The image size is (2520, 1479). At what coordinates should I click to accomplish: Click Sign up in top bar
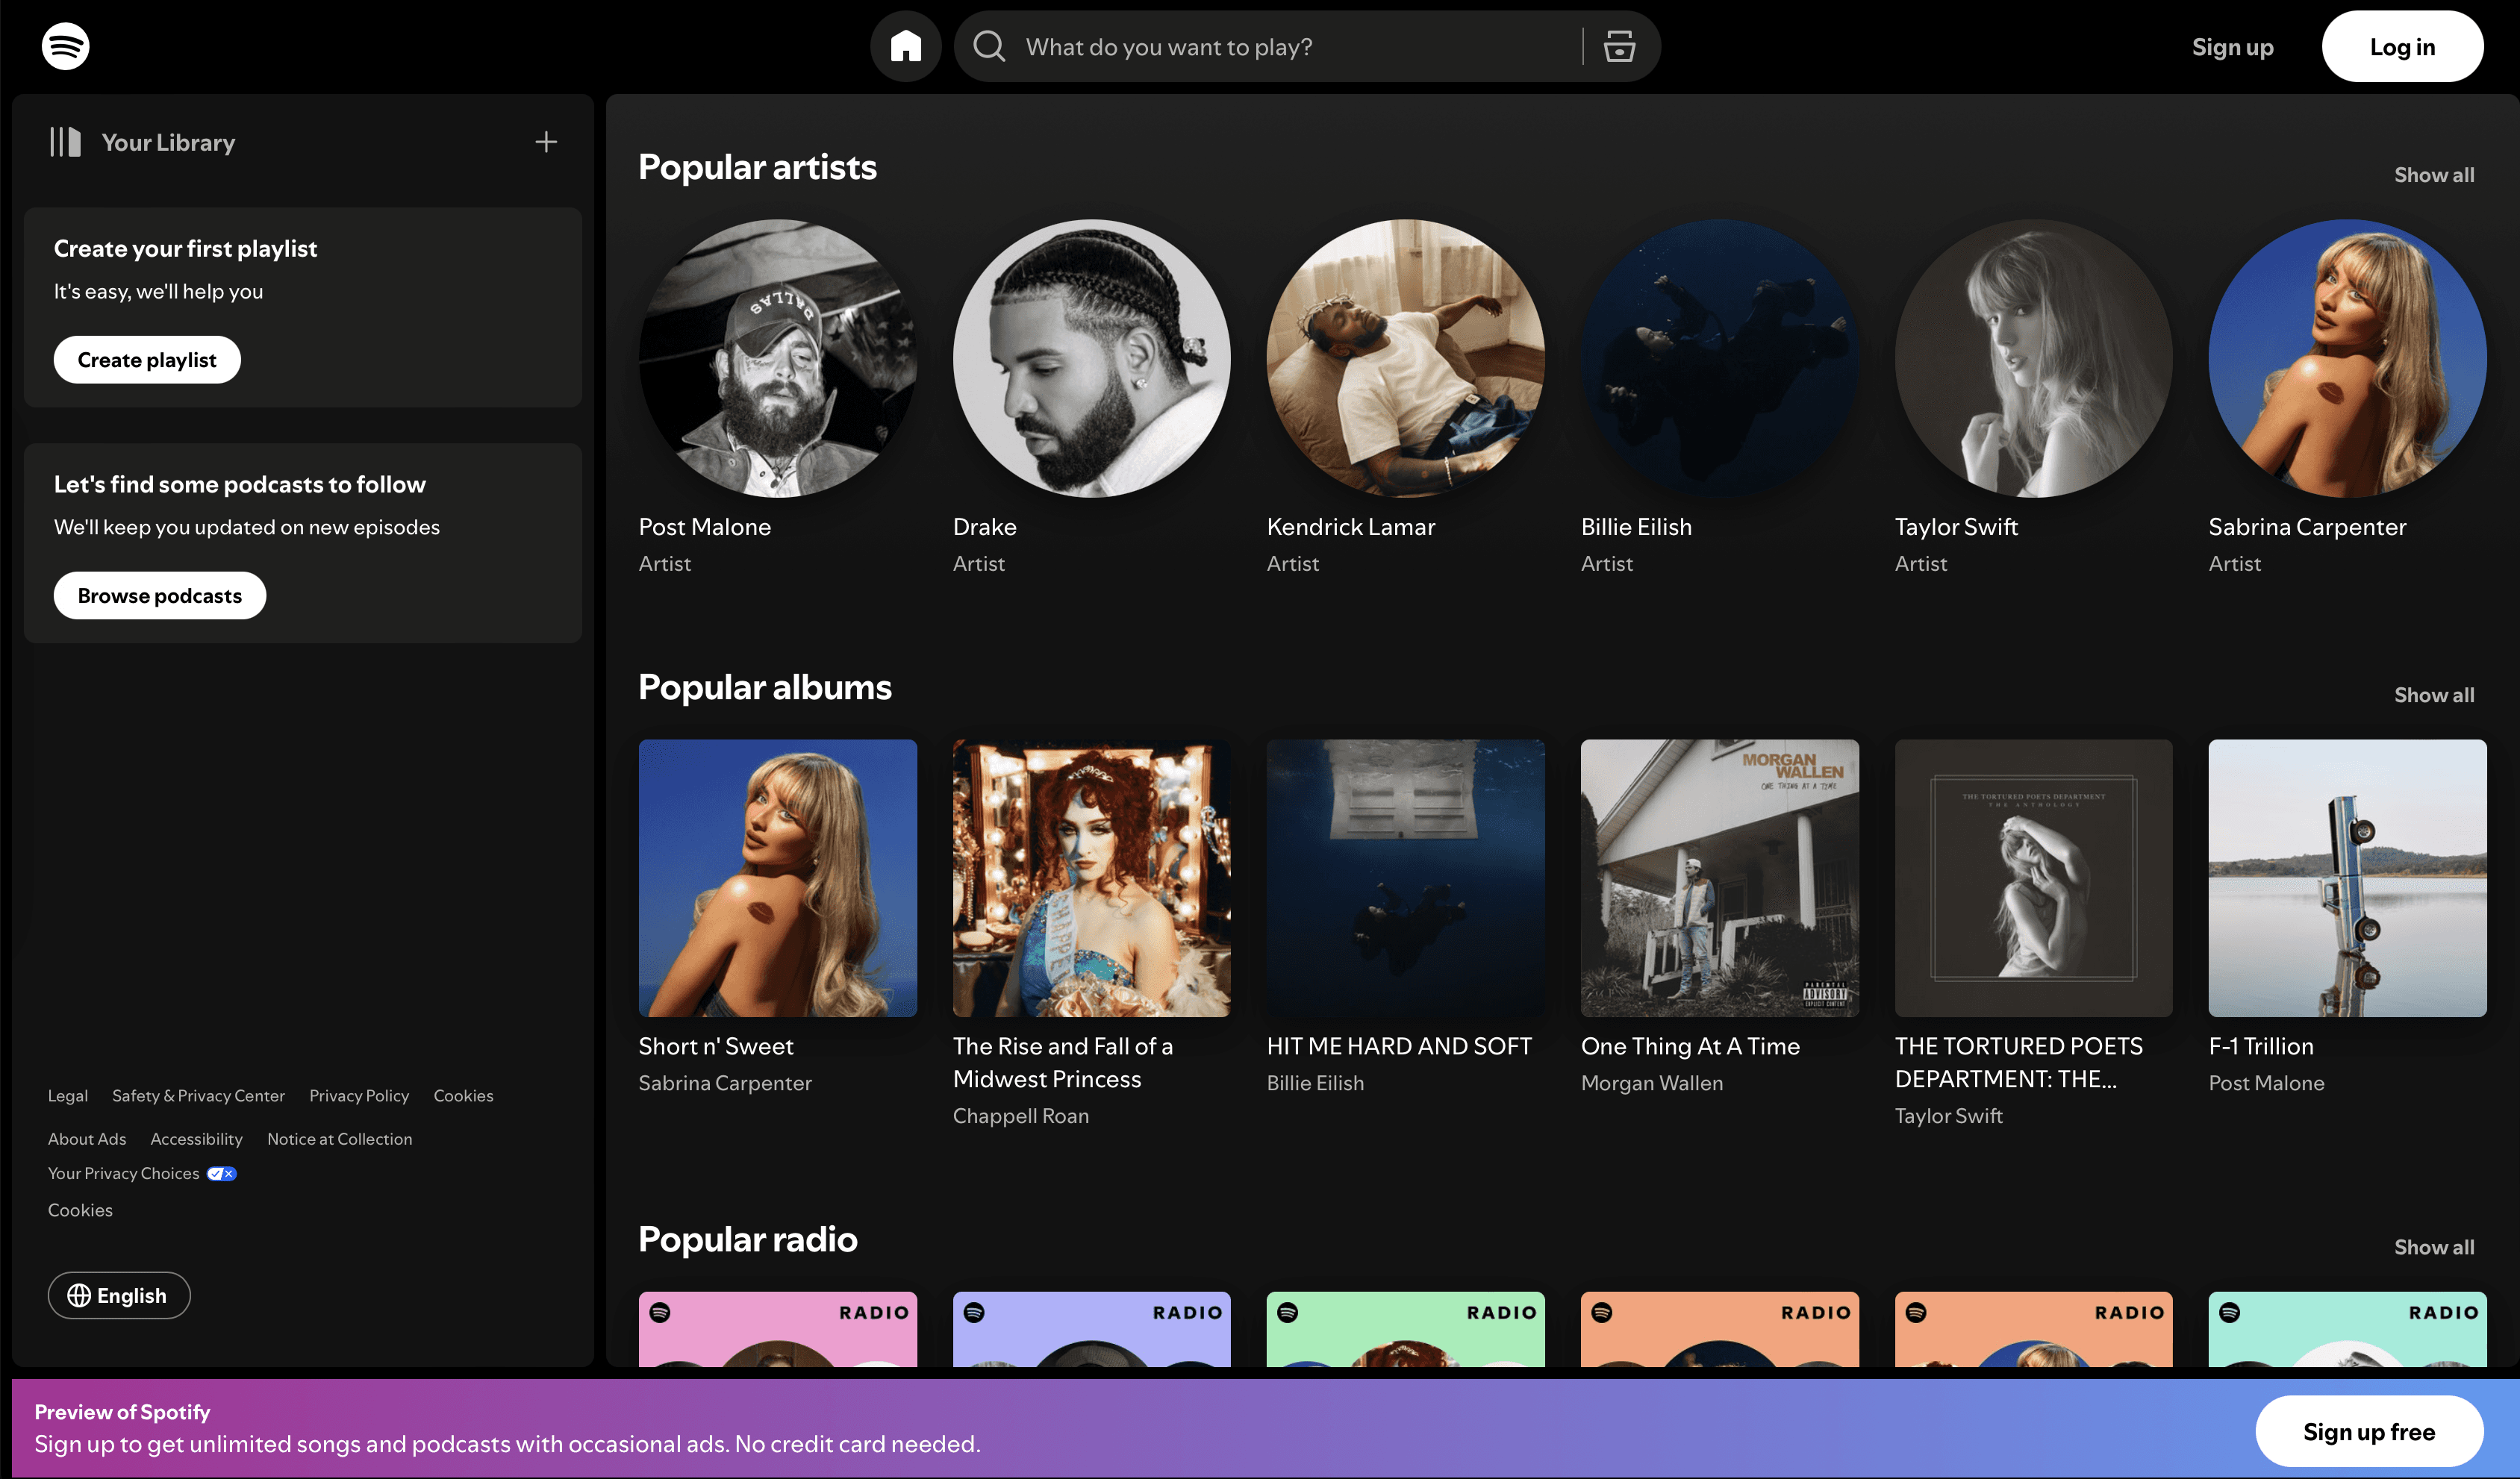click(2232, 47)
